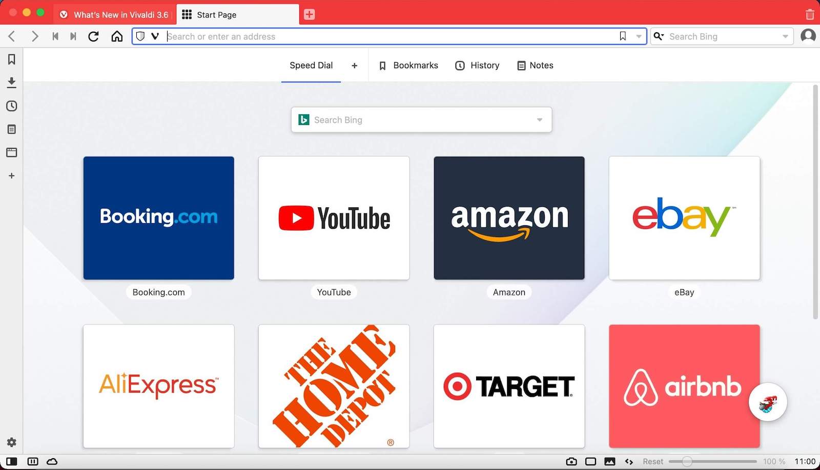Click the 100 % zoom value
Viewport: 820px width, 470px height.
(x=774, y=461)
